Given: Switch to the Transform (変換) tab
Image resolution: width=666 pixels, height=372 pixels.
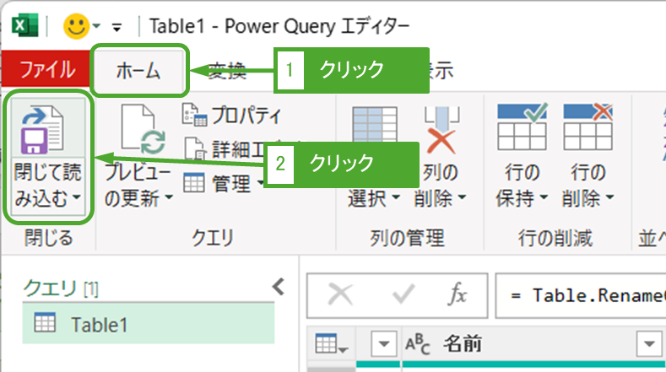Looking at the screenshot, I should tap(226, 71).
